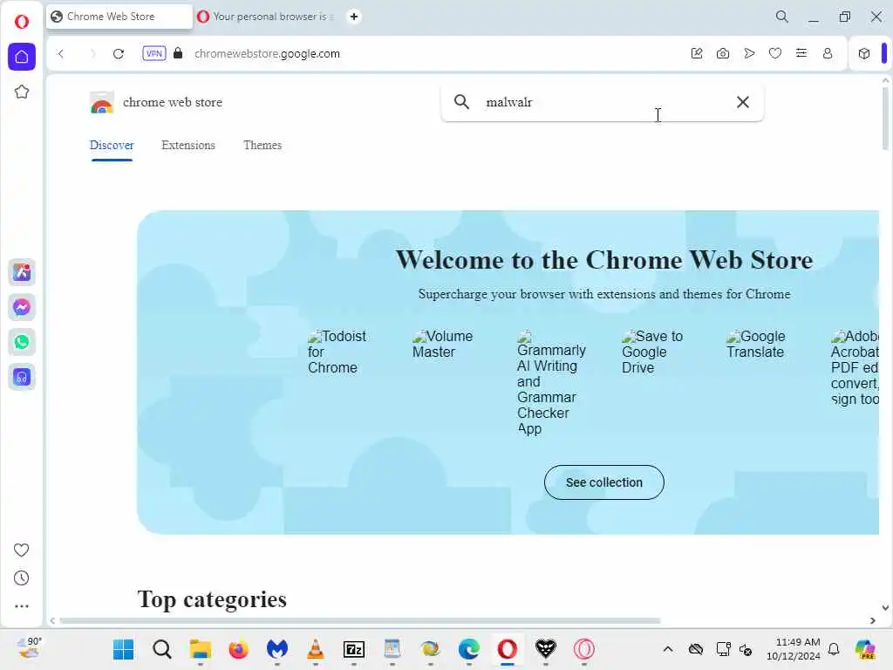Go back to the previous page

pos(61,53)
